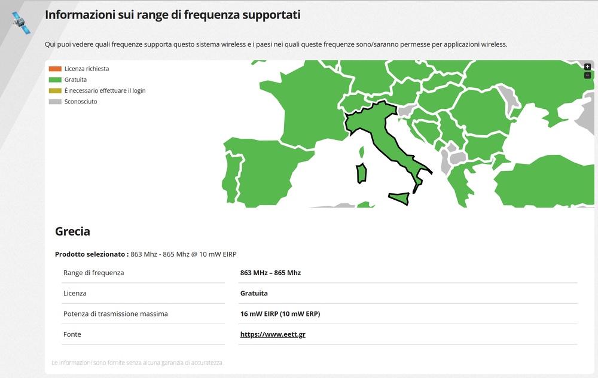Select Sicily island on the map
This screenshot has width=598, height=378.
pyautogui.click(x=399, y=199)
